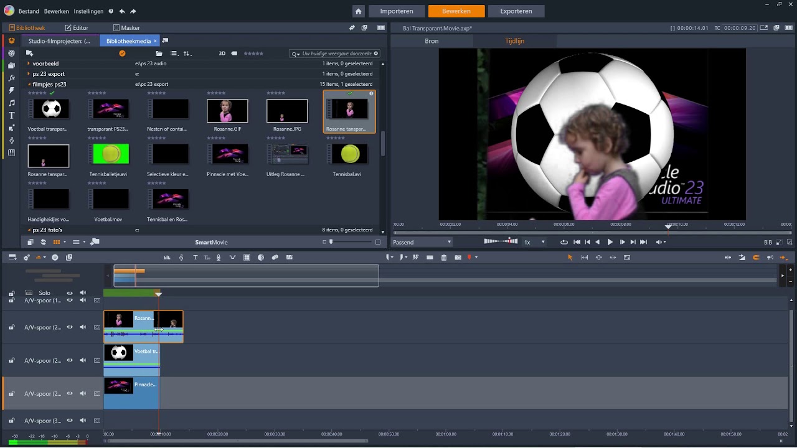Viewport: 797px width, 448px height.
Task: Hide the A/V-spoor (1 track
Action: coord(70,301)
